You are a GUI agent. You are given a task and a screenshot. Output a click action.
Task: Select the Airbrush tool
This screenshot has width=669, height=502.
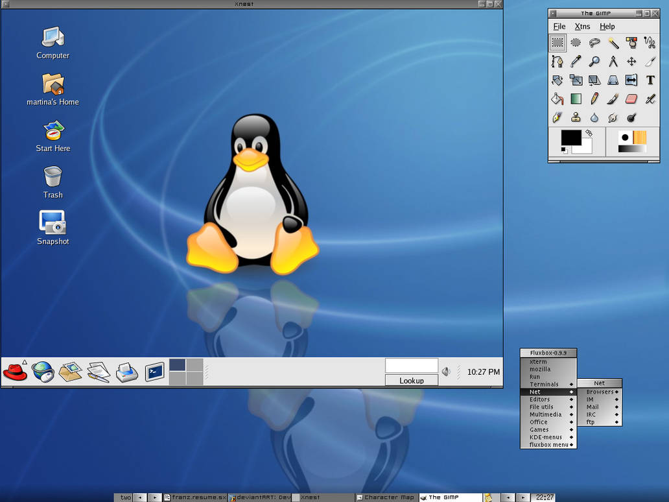[x=650, y=99]
